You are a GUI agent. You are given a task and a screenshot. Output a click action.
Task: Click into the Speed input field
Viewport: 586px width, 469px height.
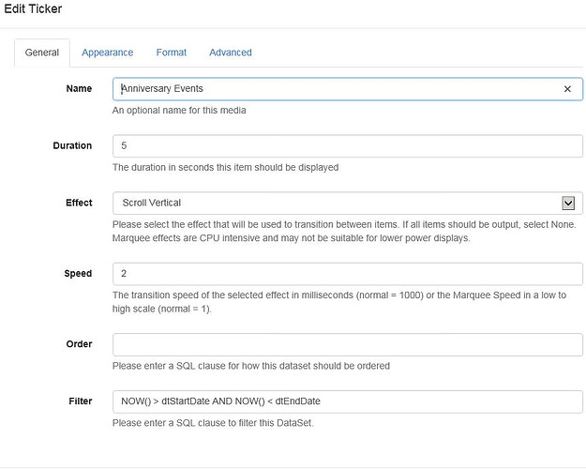pos(348,274)
